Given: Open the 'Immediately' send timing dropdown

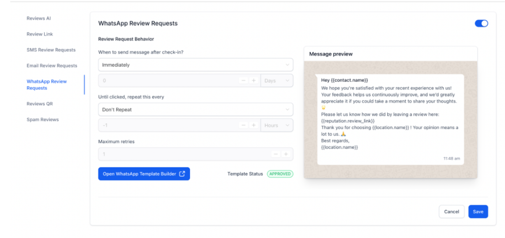Looking at the screenshot, I should tap(195, 65).
